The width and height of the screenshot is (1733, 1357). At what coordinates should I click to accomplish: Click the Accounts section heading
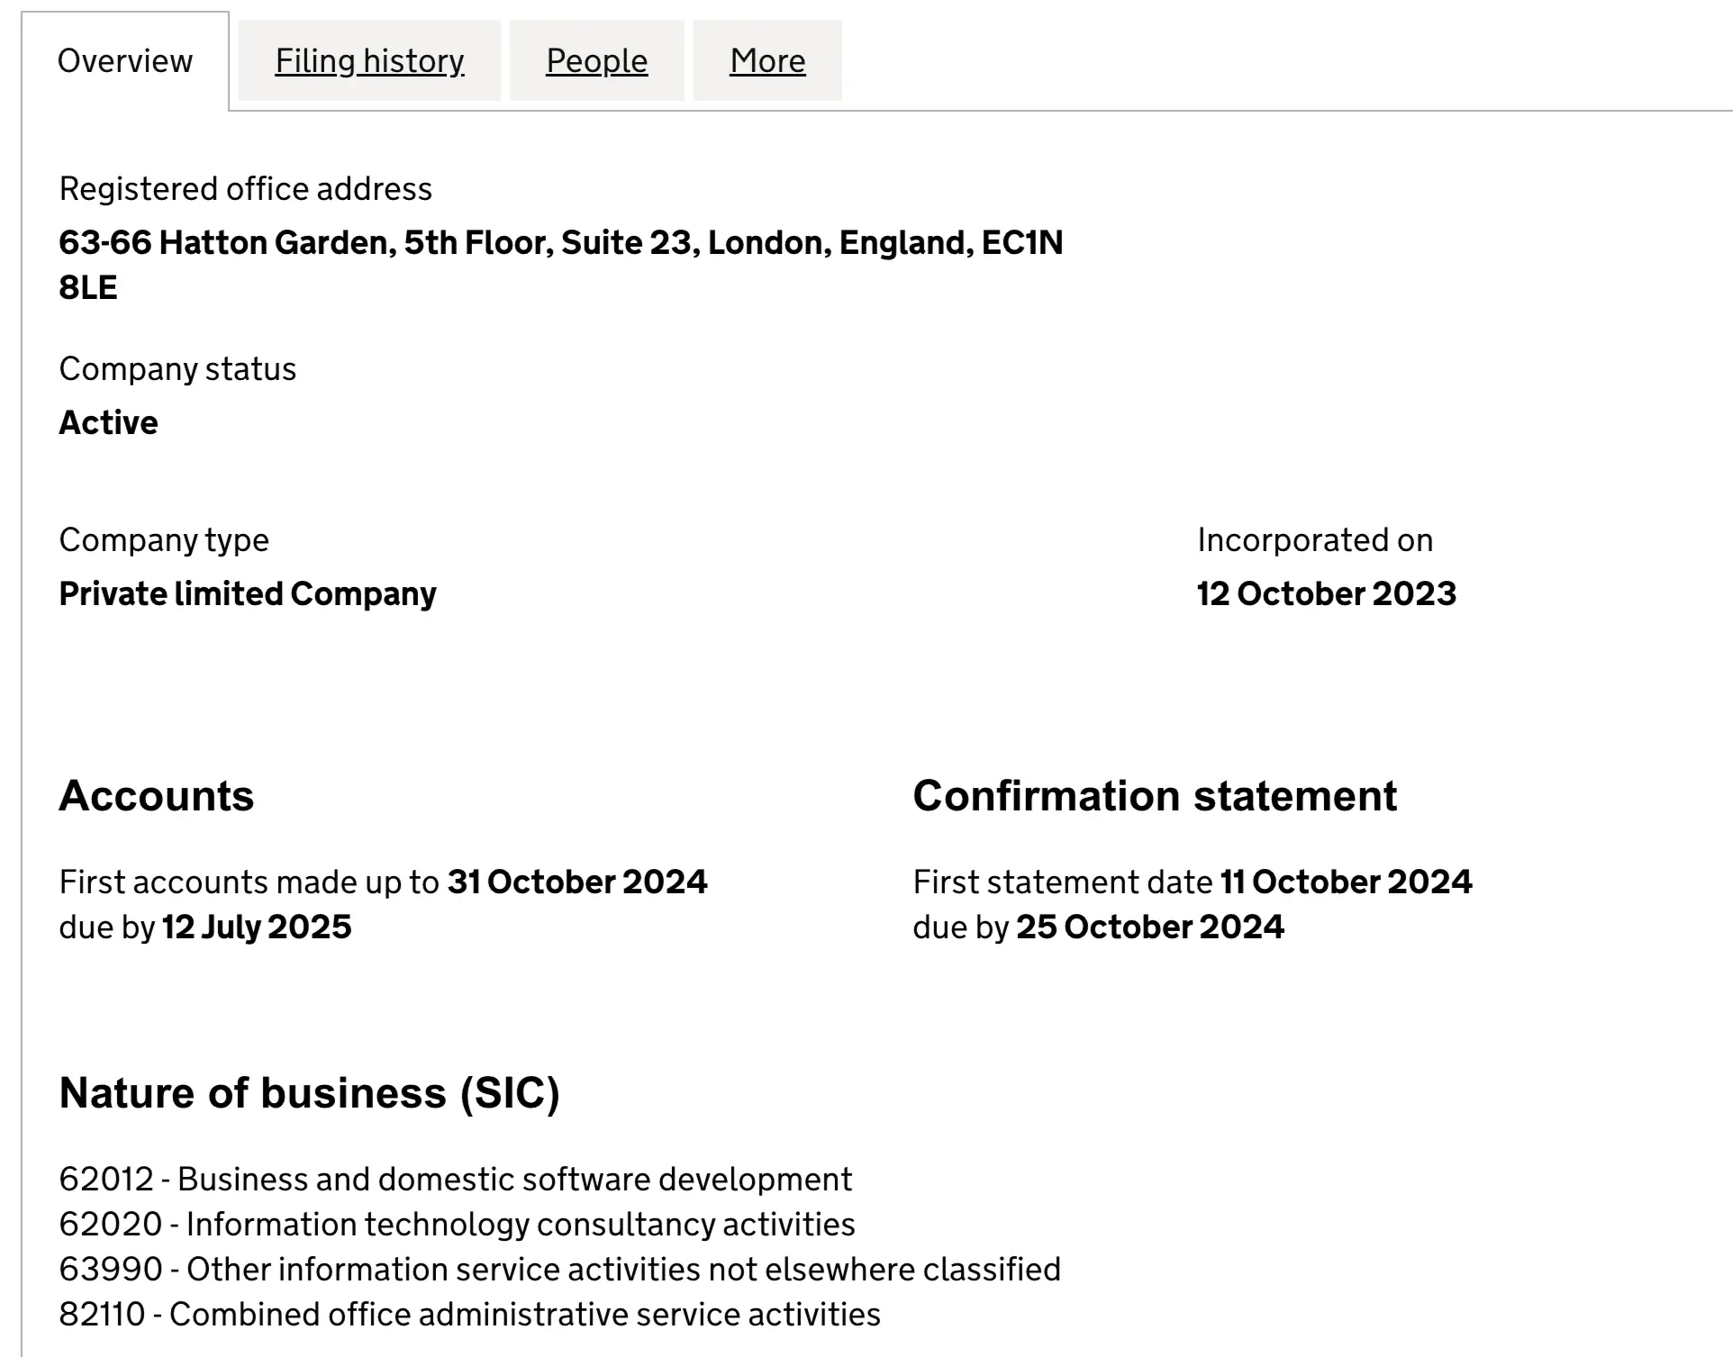tap(157, 796)
